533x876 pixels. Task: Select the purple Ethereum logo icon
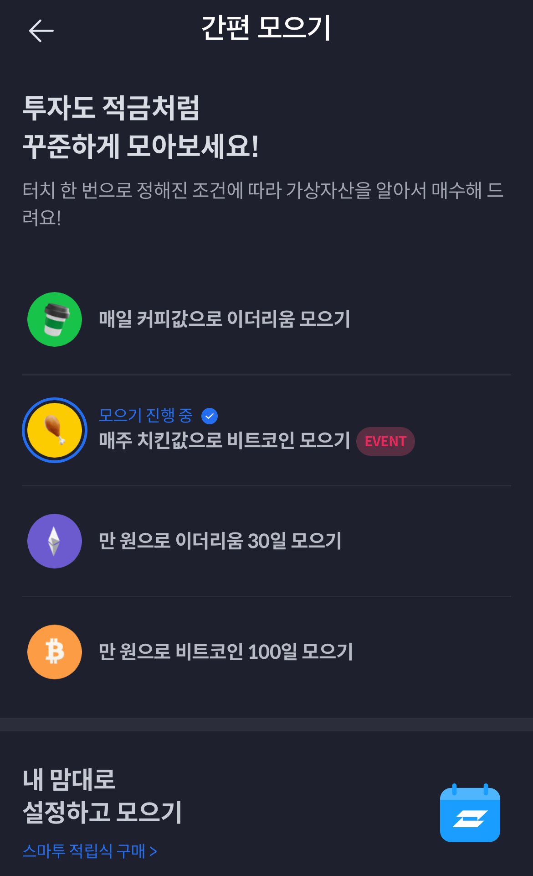coord(55,541)
